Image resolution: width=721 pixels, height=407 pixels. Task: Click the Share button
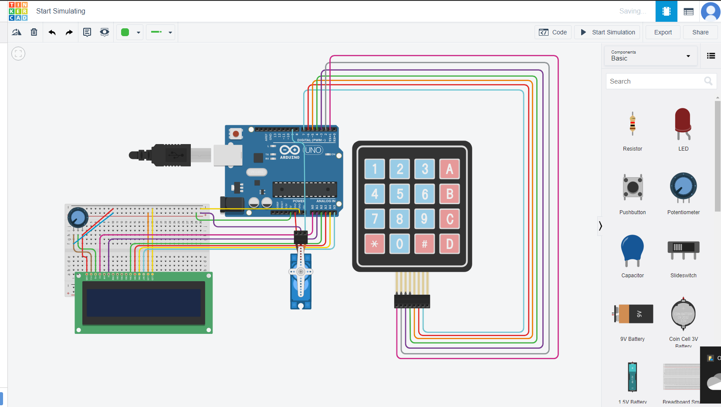[700, 32]
